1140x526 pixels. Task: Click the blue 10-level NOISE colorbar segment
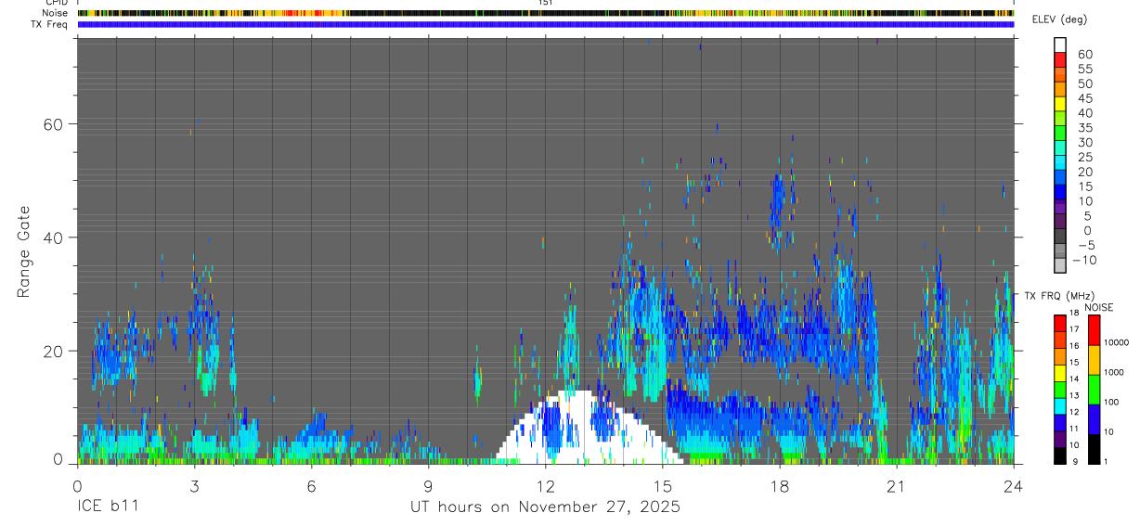pyautogui.click(x=1095, y=419)
